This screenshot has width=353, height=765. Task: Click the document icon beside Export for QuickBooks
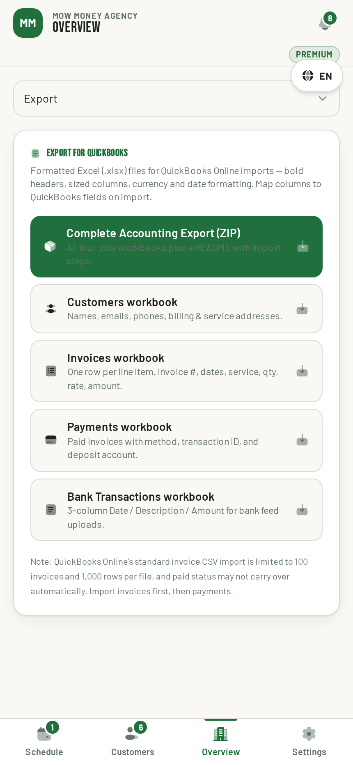click(x=35, y=153)
